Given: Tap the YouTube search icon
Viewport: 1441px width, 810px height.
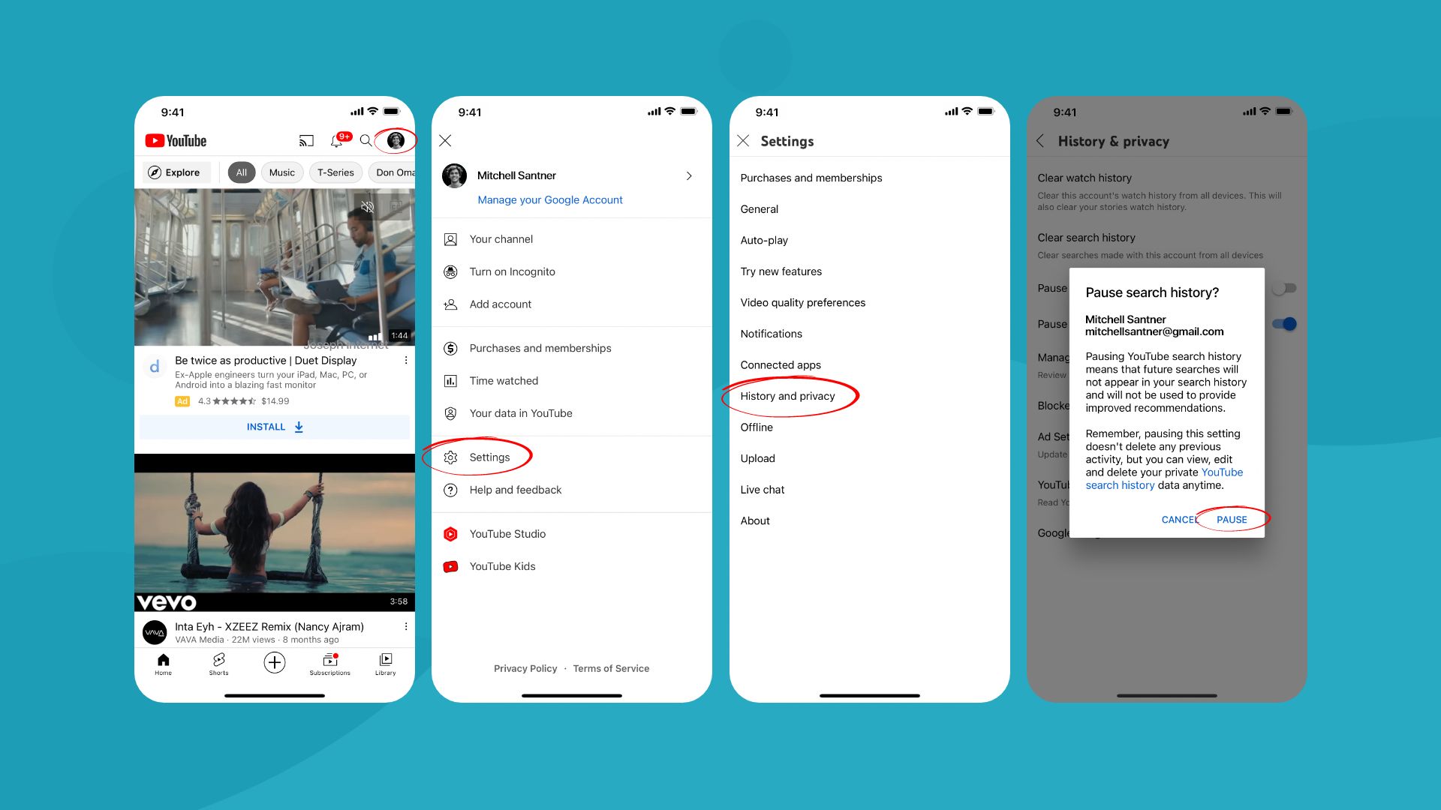Looking at the screenshot, I should [x=367, y=140].
